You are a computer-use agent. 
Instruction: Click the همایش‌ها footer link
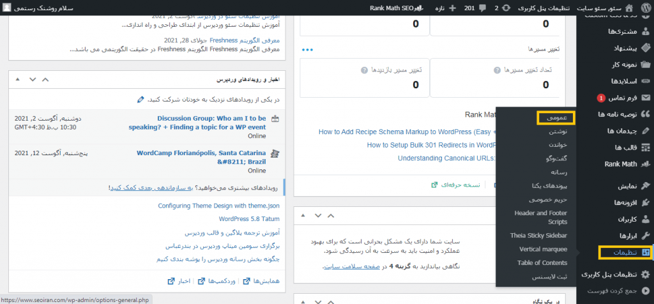(x=261, y=282)
